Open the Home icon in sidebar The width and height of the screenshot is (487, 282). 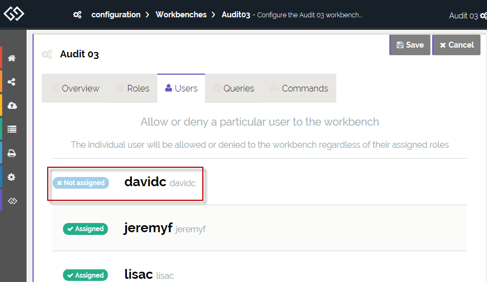[11, 58]
